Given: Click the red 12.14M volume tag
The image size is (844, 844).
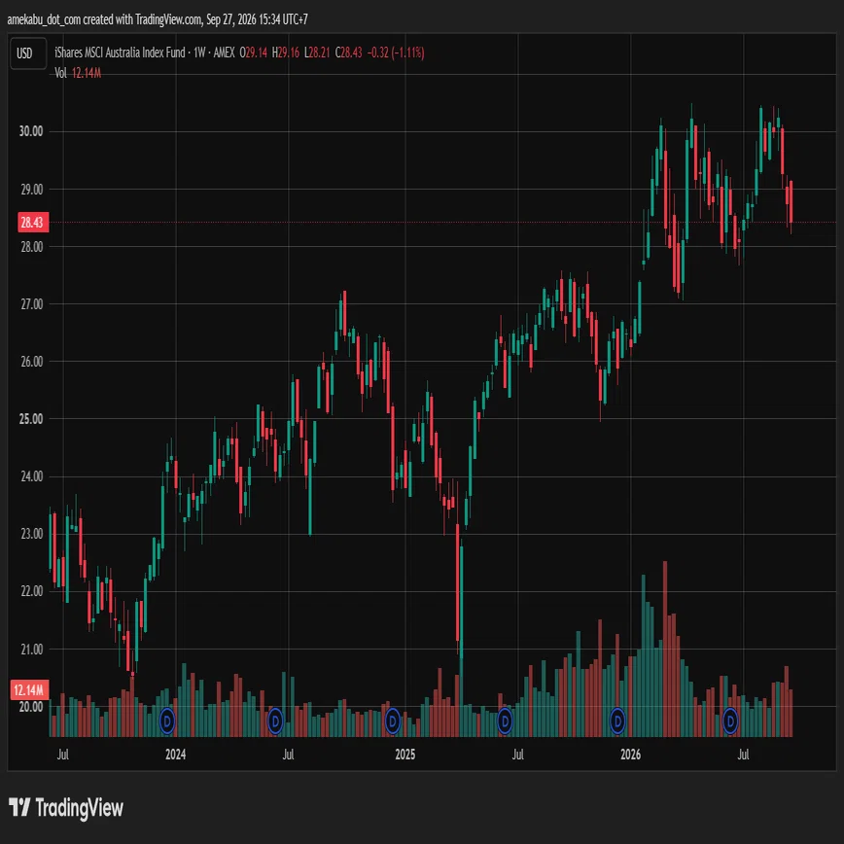Looking at the screenshot, I should [x=29, y=689].
